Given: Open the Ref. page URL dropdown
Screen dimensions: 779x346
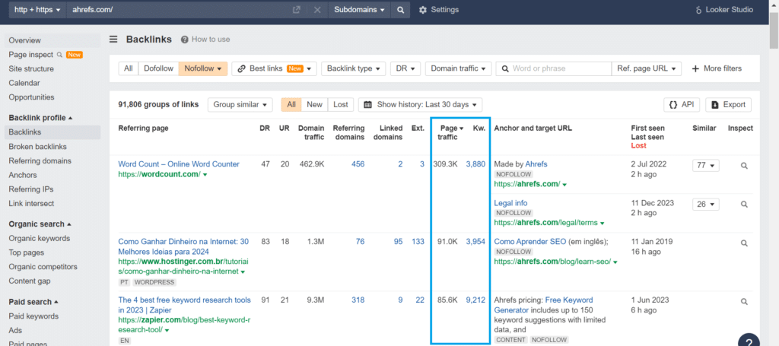Looking at the screenshot, I should click(647, 68).
